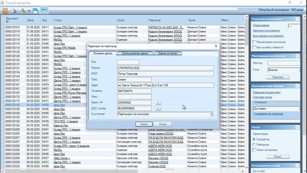Open the arrow next to green export icon
The height and width of the screenshot is (173, 307).
[29, 11]
